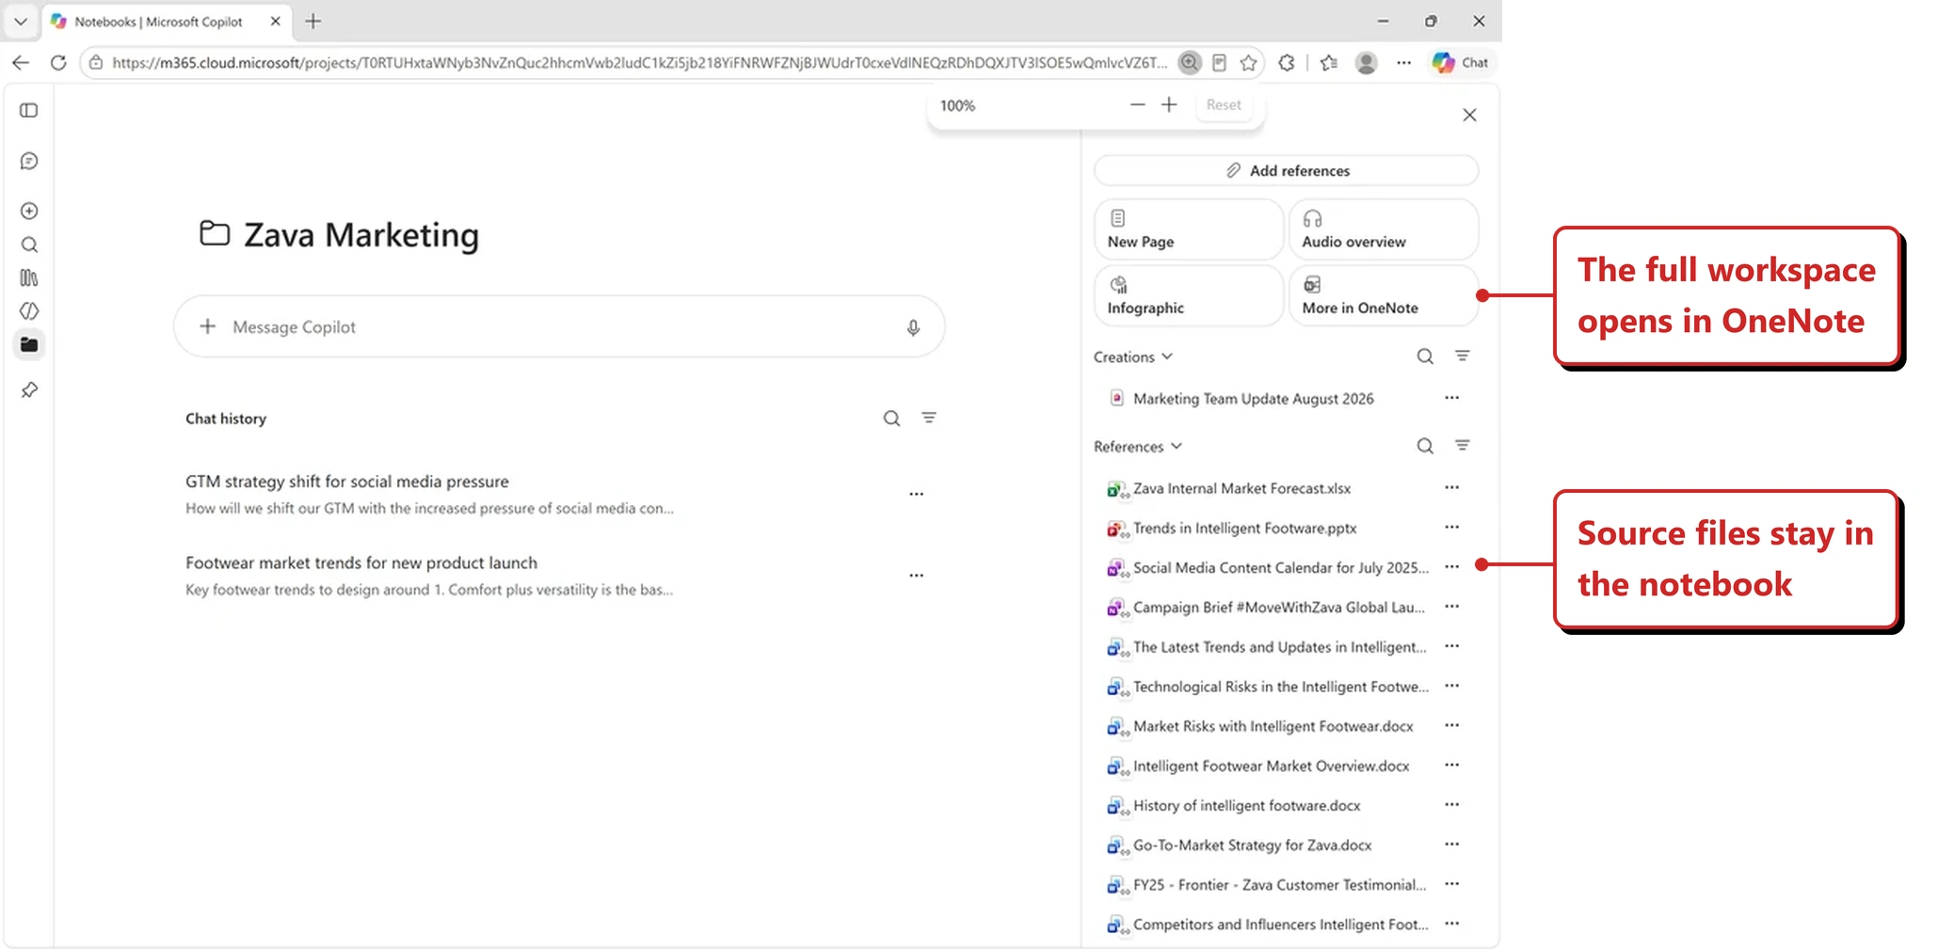1954x949 pixels.
Task: Filter the chat history list
Action: (x=929, y=418)
